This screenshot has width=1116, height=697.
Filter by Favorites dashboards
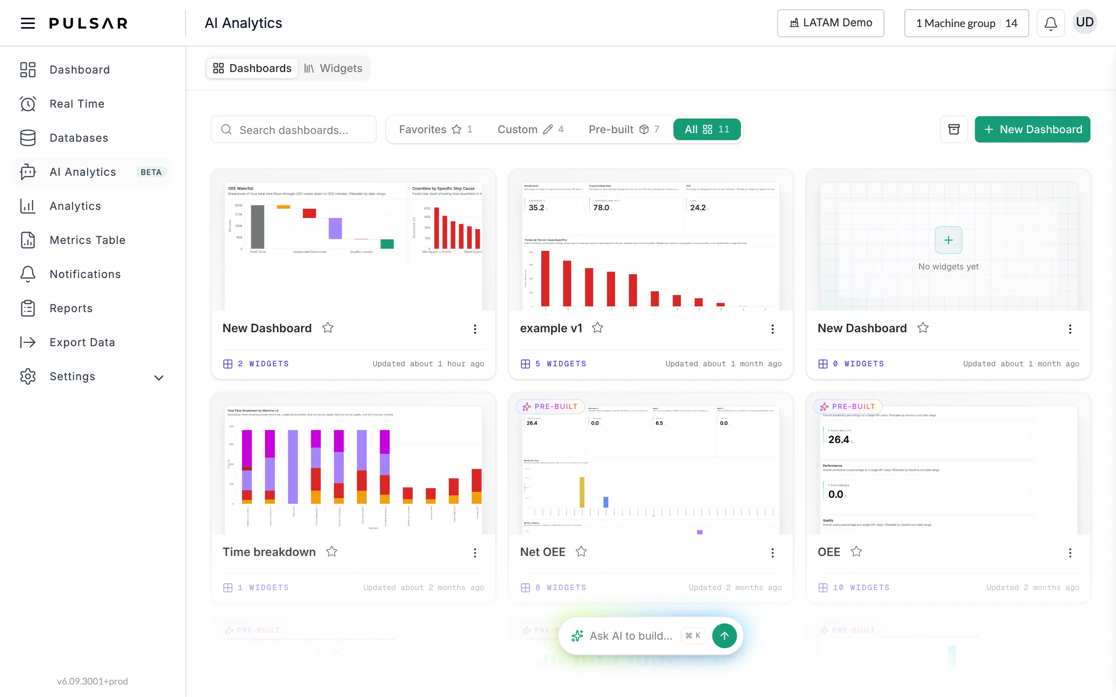coord(435,130)
